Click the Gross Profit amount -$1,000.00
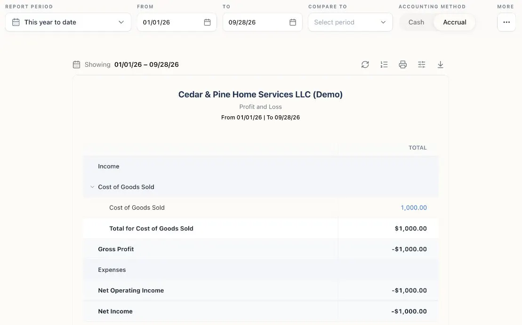Image resolution: width=522 pixels, height=325 pixels. (409, 249)
